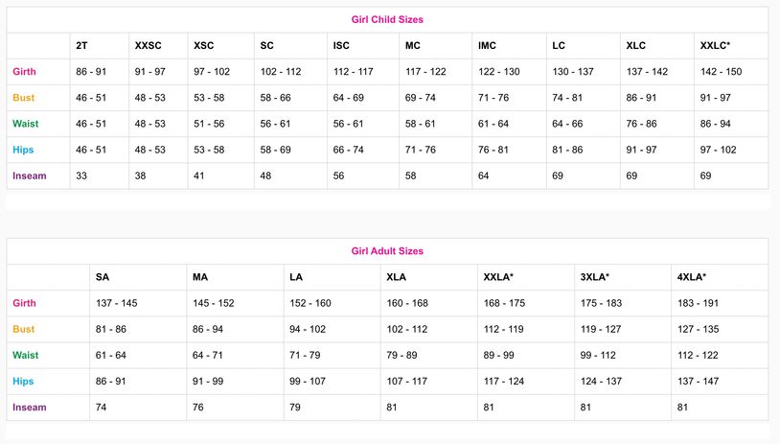This screenshot has height=444, width=780.
Task: Select the XXSC column header
Action: (148, 45)
